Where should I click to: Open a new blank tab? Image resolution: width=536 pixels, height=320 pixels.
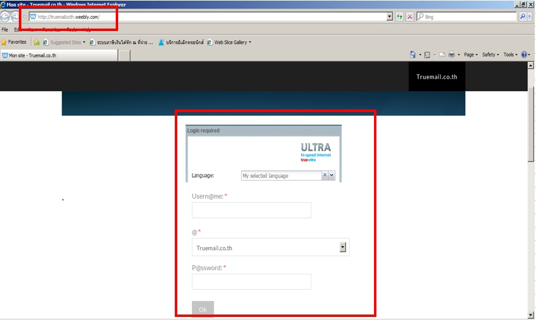click(x=124, y=55)
